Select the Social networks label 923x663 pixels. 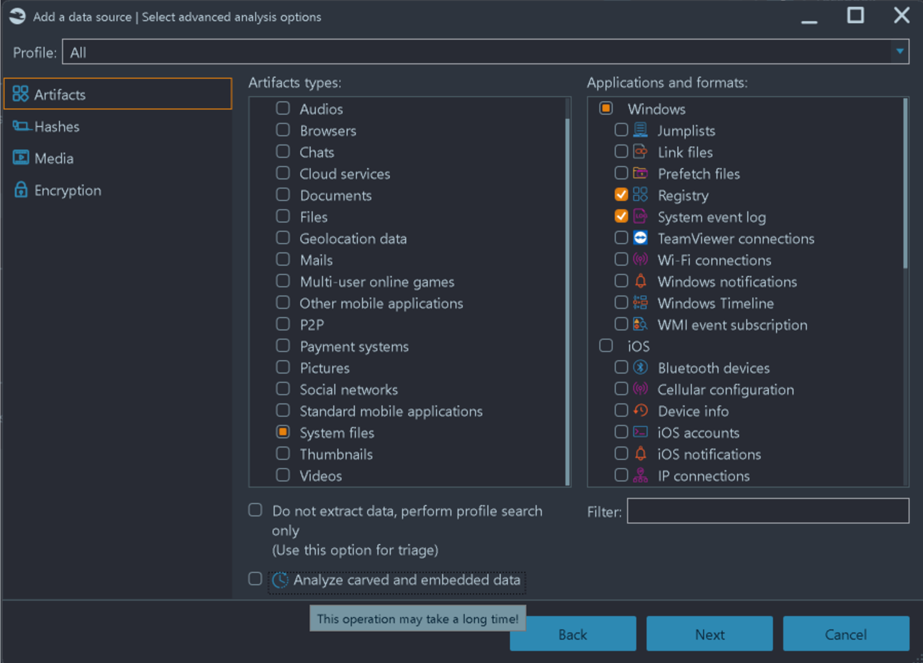349,389
